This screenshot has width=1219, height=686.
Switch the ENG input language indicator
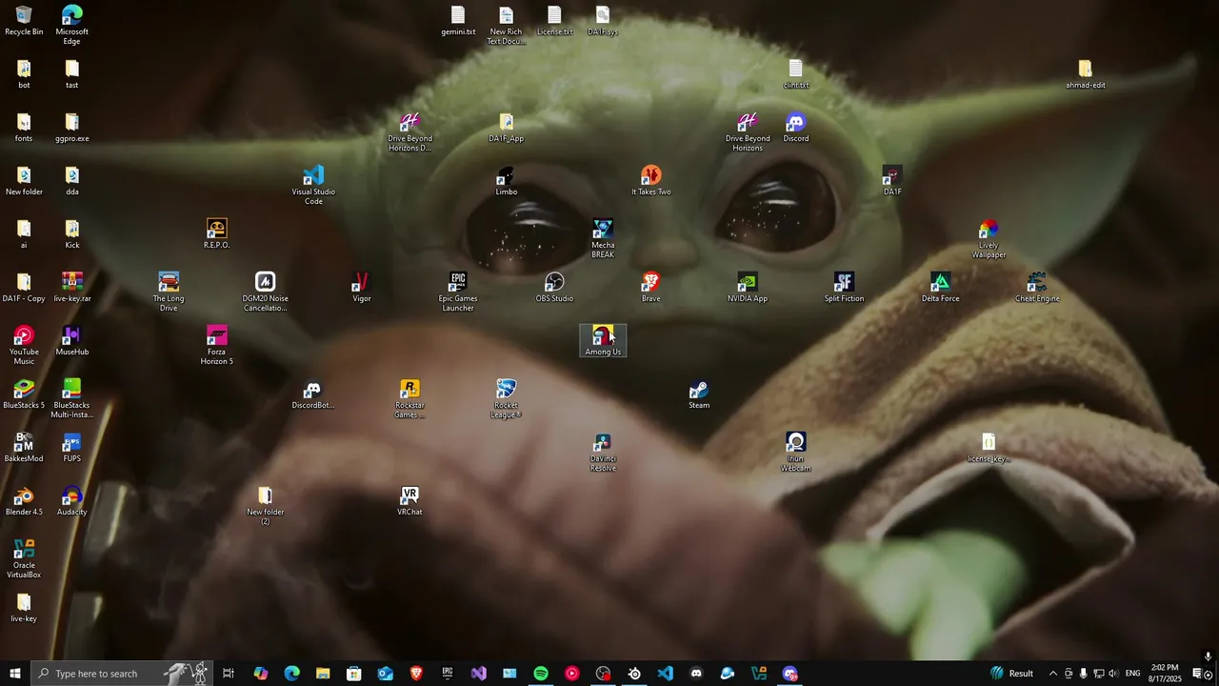(1132, 674)
